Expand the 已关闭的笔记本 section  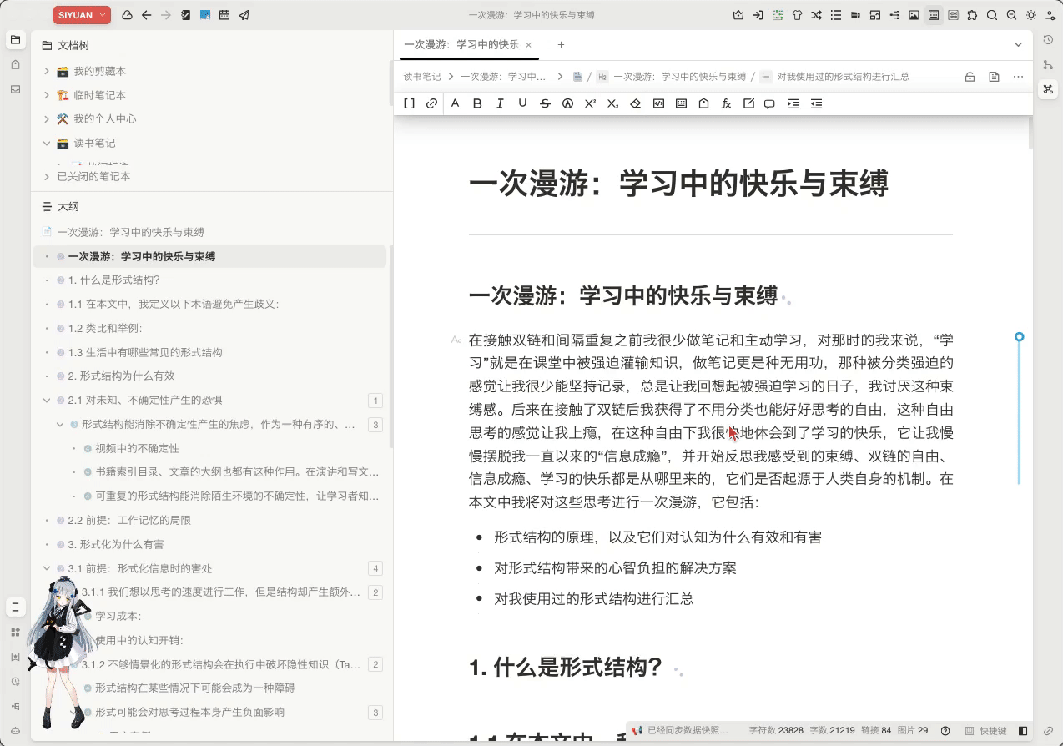click(x=48, y=176)
